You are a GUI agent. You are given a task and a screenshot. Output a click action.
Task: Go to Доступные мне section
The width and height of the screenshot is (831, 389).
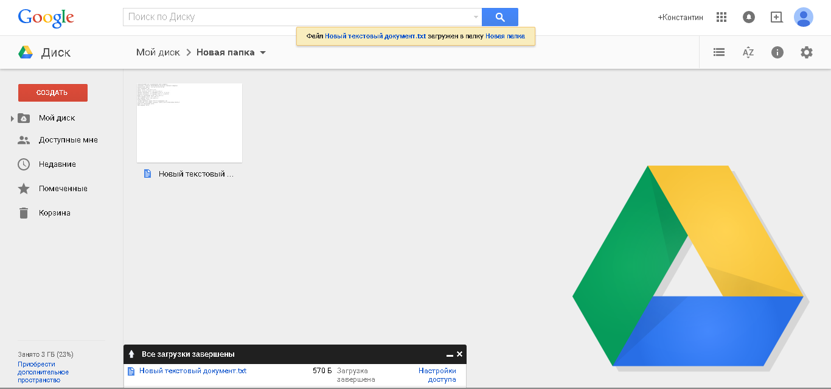point(68,140)
